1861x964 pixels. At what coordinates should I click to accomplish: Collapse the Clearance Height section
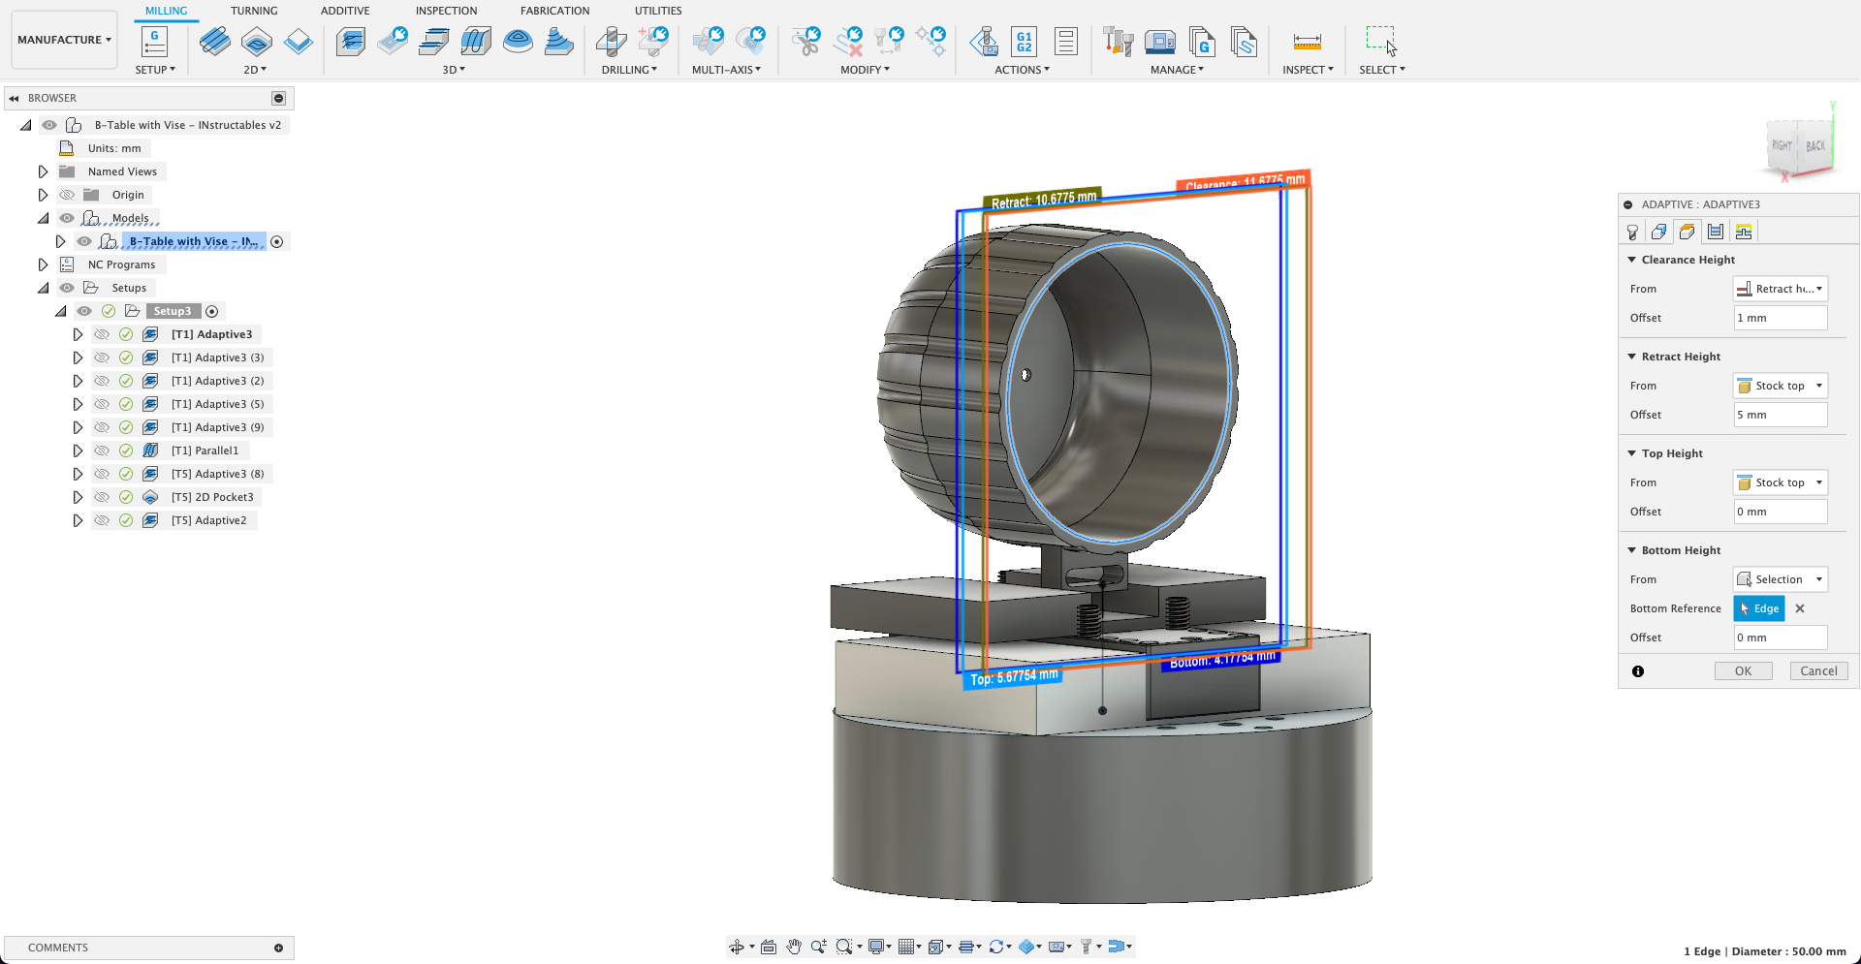[1632, 260]
